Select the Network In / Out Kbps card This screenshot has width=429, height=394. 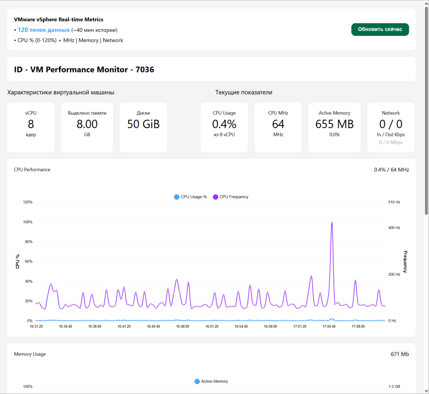391,127
